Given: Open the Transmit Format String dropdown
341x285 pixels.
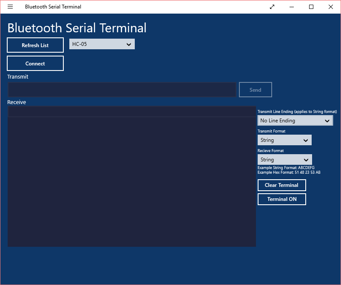Looking at the screenshot, I should click(x=284, y=140).
